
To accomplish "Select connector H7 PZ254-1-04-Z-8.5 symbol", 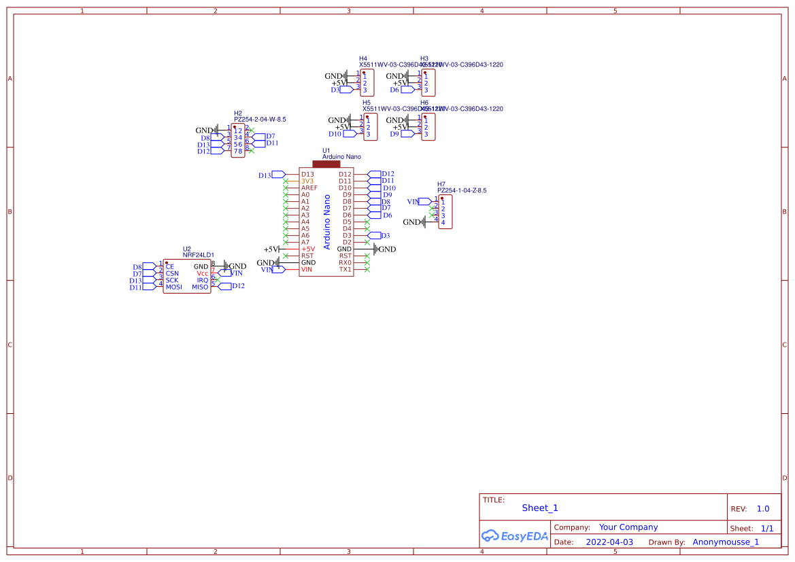I will [444, 211].
